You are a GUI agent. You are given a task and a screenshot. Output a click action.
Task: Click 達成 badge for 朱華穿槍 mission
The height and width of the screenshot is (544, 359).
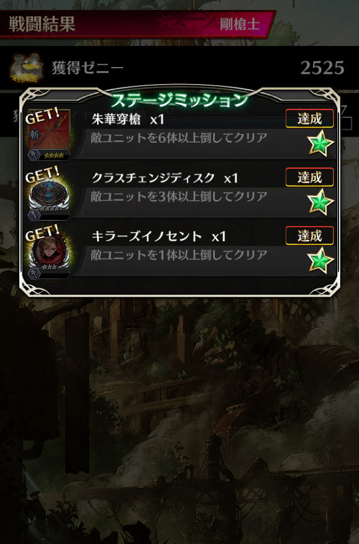[x=310, y=118]
